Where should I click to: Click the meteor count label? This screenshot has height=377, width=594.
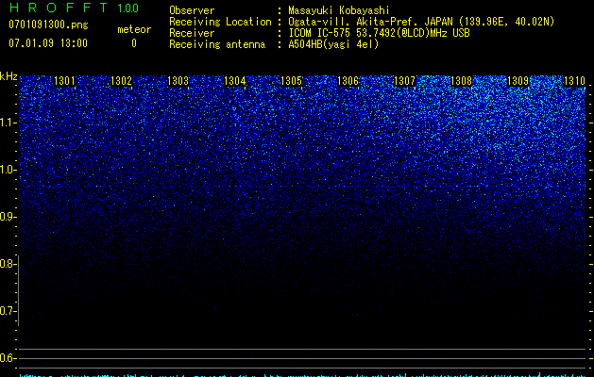[x=134, y=29]
